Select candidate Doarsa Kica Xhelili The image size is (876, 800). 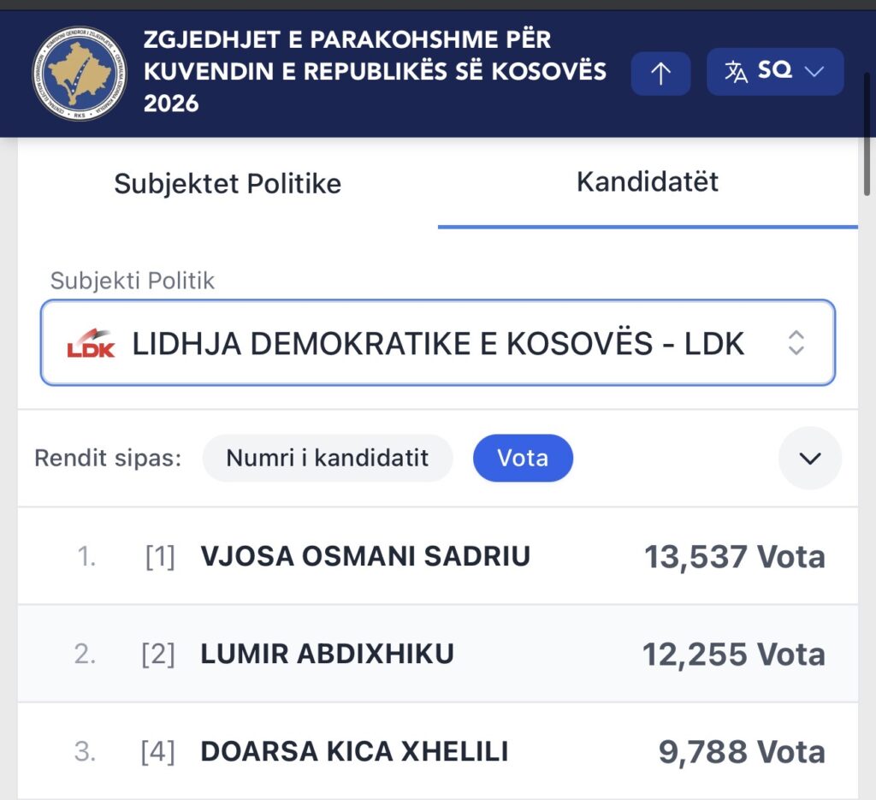click(438, 751)
